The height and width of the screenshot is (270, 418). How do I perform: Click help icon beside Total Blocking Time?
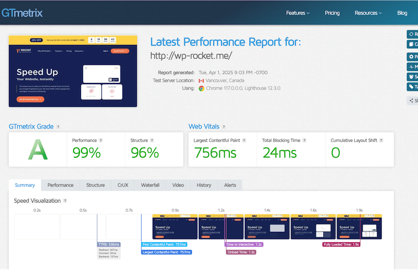[305, 140]
